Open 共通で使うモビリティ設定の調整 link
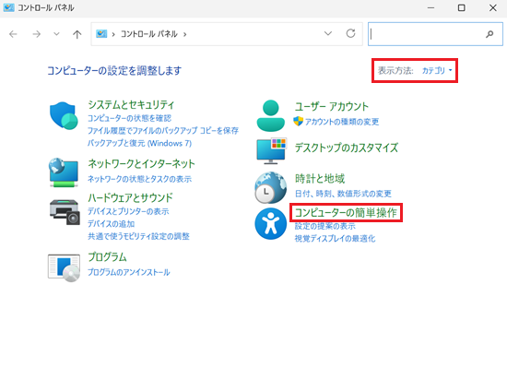 click(x=138, y=236)
